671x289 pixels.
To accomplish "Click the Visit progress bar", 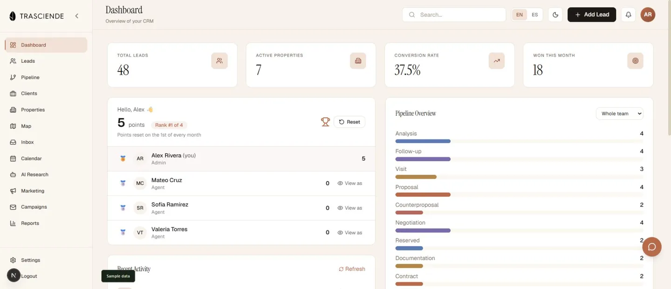I will point(519,177).
